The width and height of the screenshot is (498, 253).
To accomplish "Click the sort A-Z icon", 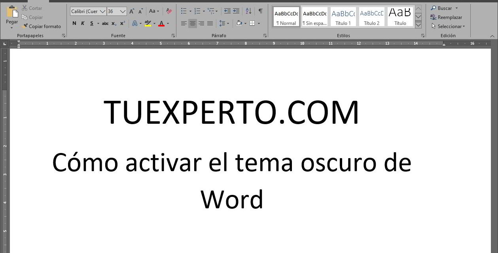I will (x=248, y=11).
